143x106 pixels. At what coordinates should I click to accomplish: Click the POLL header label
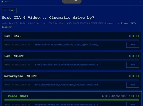coord(8,2)
